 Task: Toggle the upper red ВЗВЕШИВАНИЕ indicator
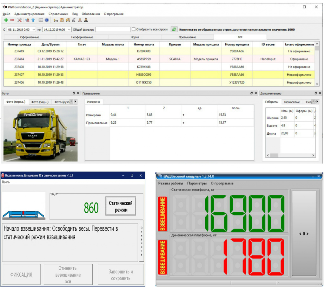click(162, 214)
